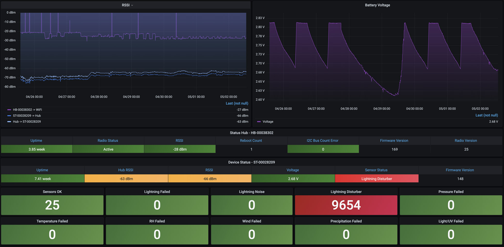Sort hub table by Uptime column

click(x=36, y=141)
